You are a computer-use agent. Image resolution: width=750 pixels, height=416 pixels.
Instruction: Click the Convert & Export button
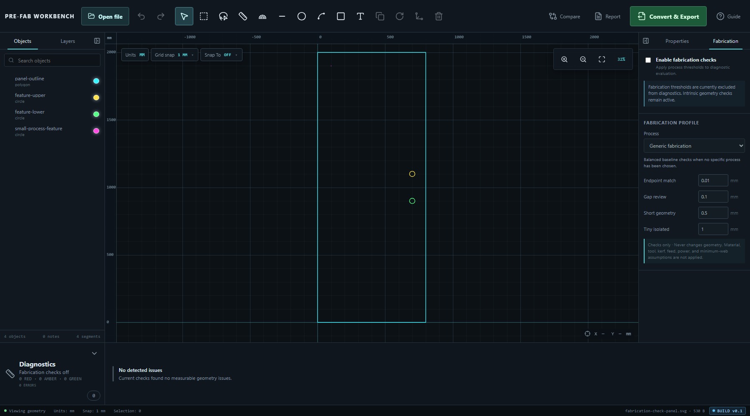tap(668, 16)
